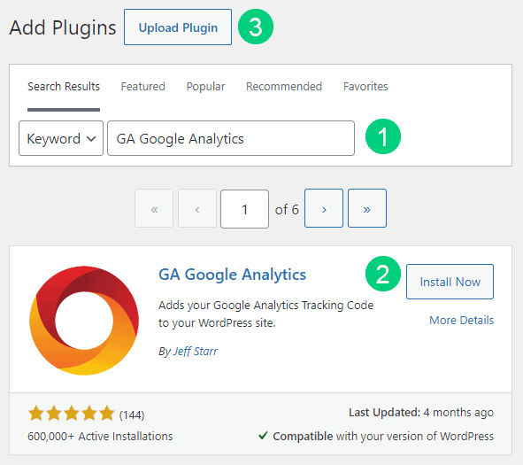Click the 'of 6' total pages text
Screen dimensions: 523x465
pyautogui.click(x=287, y=210)
